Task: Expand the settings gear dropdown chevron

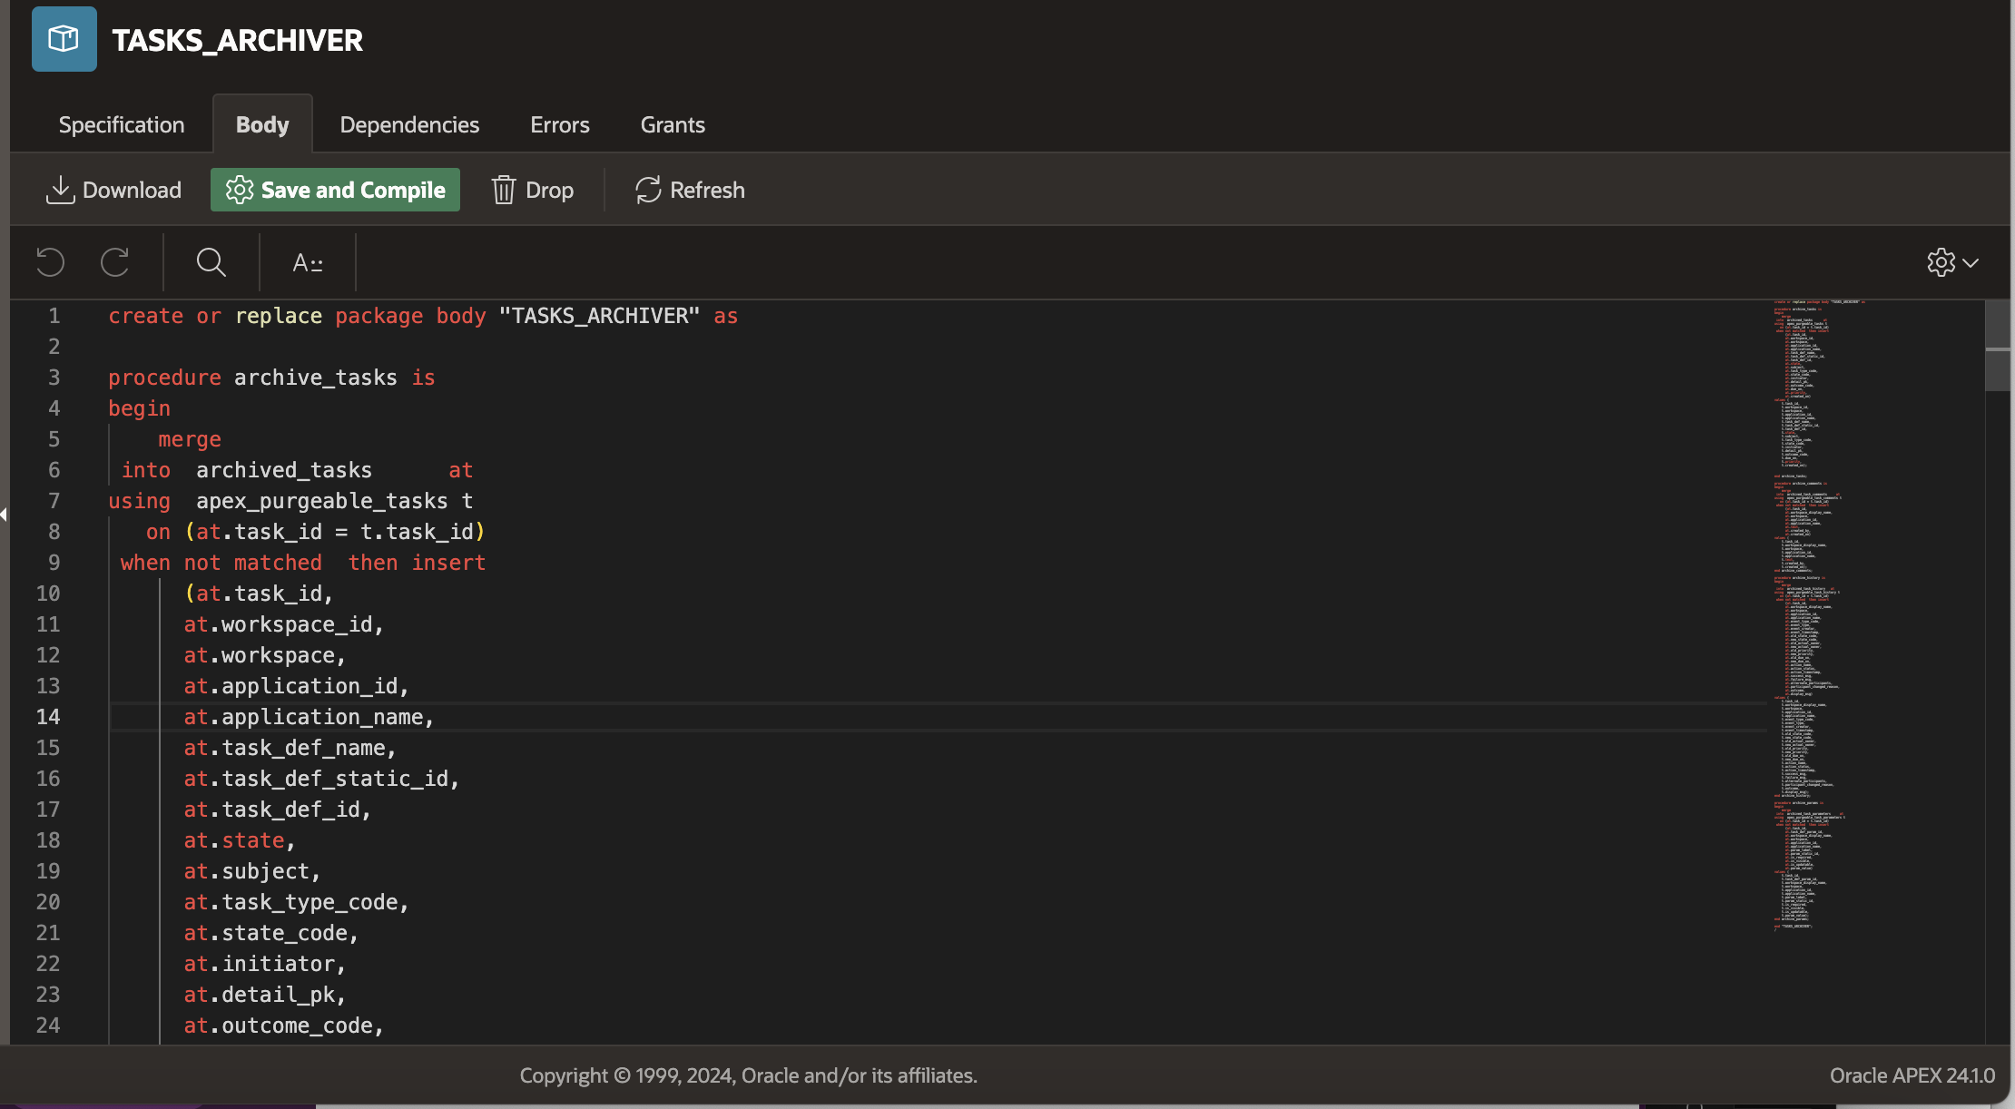Action: [1971, 262]
